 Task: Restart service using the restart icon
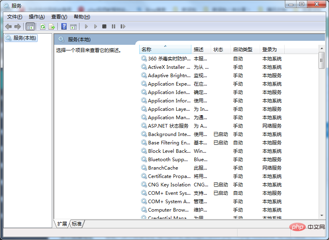tap(123, 26)
